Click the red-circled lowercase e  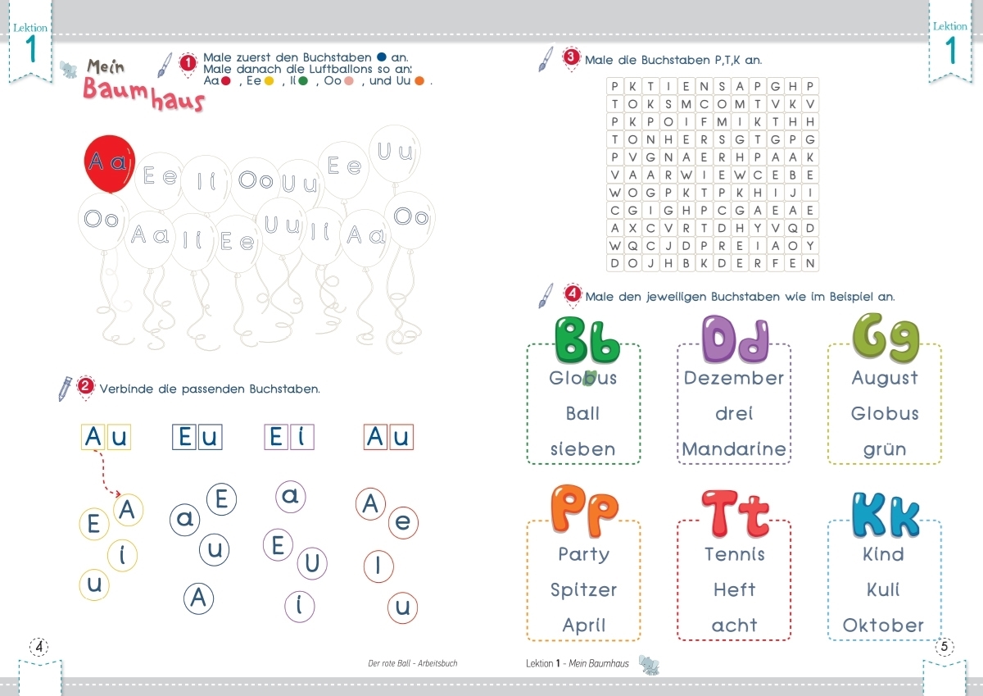(x=402, y=521)
